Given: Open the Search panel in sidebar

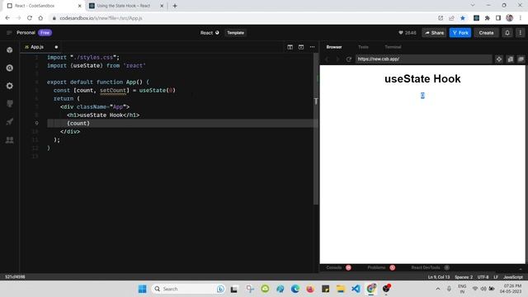Looking at the screenshot, I should coord(9,68).
